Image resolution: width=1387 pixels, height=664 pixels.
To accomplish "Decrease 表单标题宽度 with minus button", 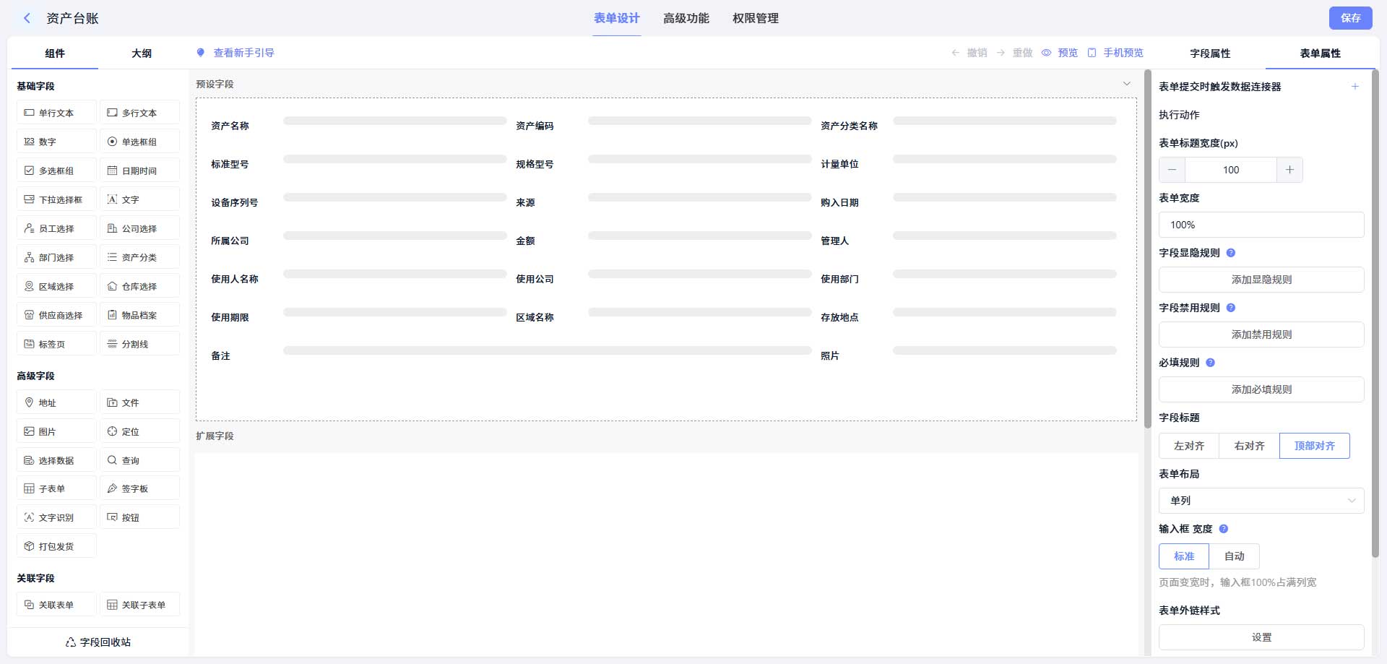I will [1172, 170].
